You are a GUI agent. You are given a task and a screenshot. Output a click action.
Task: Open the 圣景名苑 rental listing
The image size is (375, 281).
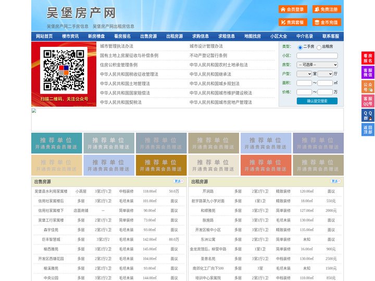click(x=208, y=259)
